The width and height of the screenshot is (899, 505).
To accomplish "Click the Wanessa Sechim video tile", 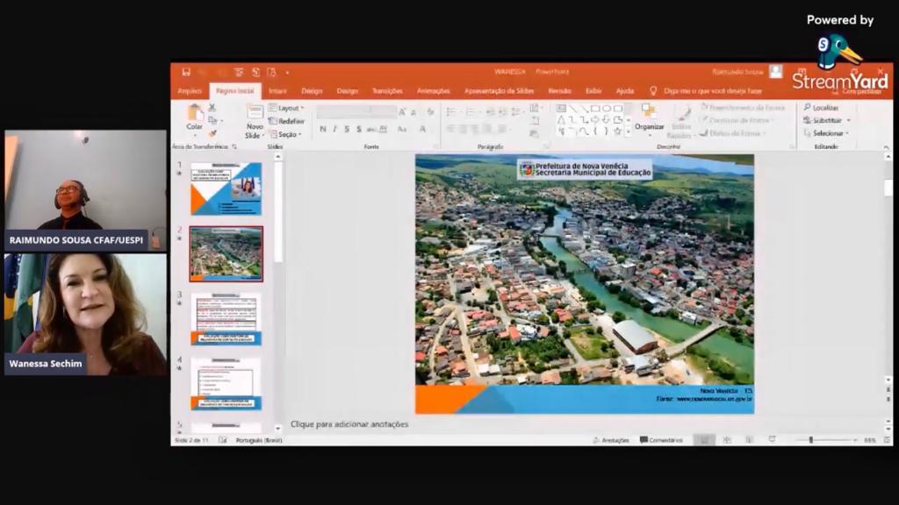I will [x=85, y=315].
